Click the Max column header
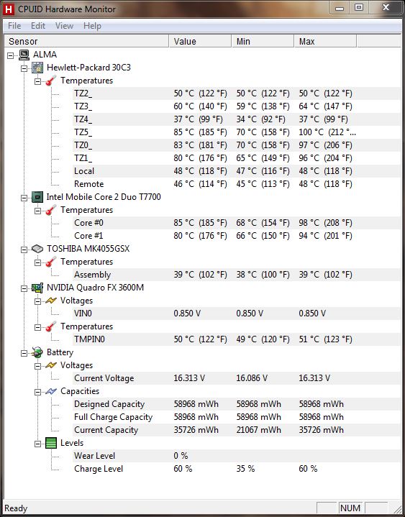The height and width of the screenshot is (517, 405). pos(325,41)
